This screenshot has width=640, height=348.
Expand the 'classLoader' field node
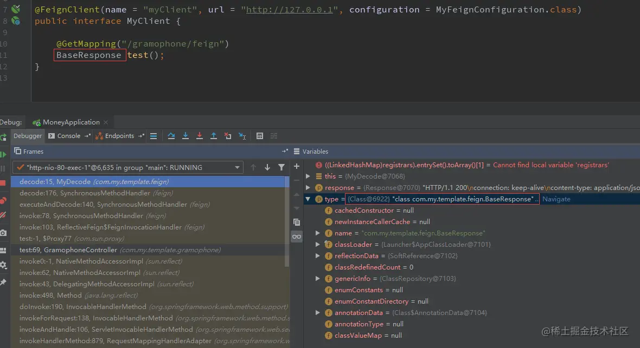(317, 245)
